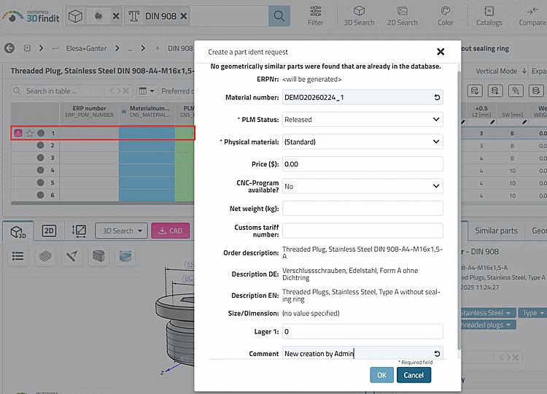Click the wireframe mesh view icon

[45, 256]
